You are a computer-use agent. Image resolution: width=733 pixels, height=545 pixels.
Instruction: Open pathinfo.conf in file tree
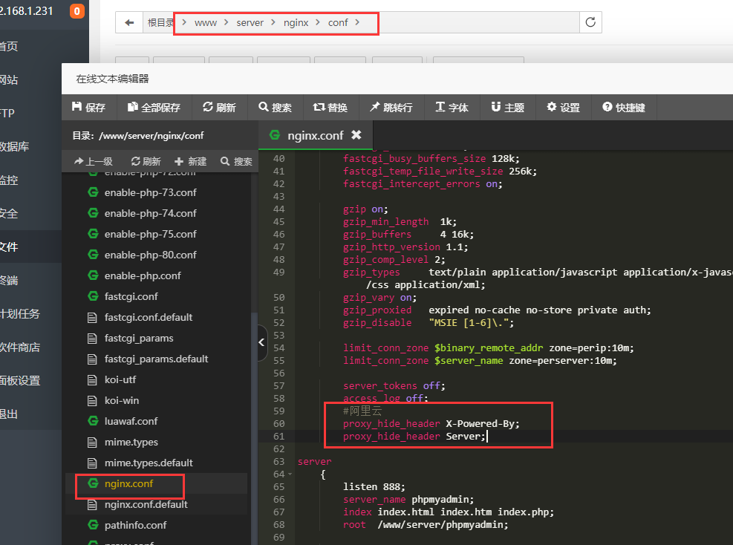(136, 526)
